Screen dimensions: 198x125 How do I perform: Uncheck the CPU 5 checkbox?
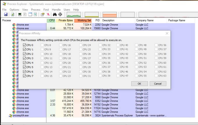pos(24,67)
